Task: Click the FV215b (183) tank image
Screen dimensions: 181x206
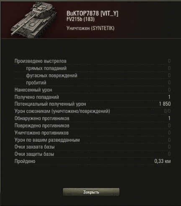Action: point(34,20)
